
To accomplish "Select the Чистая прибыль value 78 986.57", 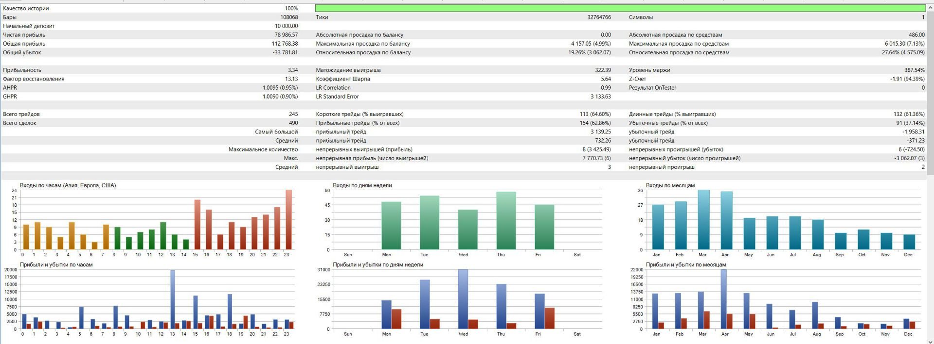I will [x=286, y=35].
